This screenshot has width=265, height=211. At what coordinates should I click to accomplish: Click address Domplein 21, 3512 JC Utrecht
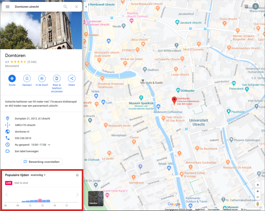point(32,119)
